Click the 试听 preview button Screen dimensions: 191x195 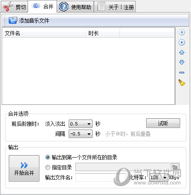[x=163, y=123]
